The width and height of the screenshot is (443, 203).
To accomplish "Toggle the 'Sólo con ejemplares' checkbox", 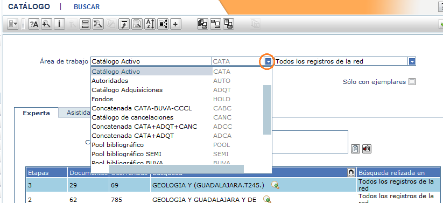I will pyautogui.click(x=412, y=82).
